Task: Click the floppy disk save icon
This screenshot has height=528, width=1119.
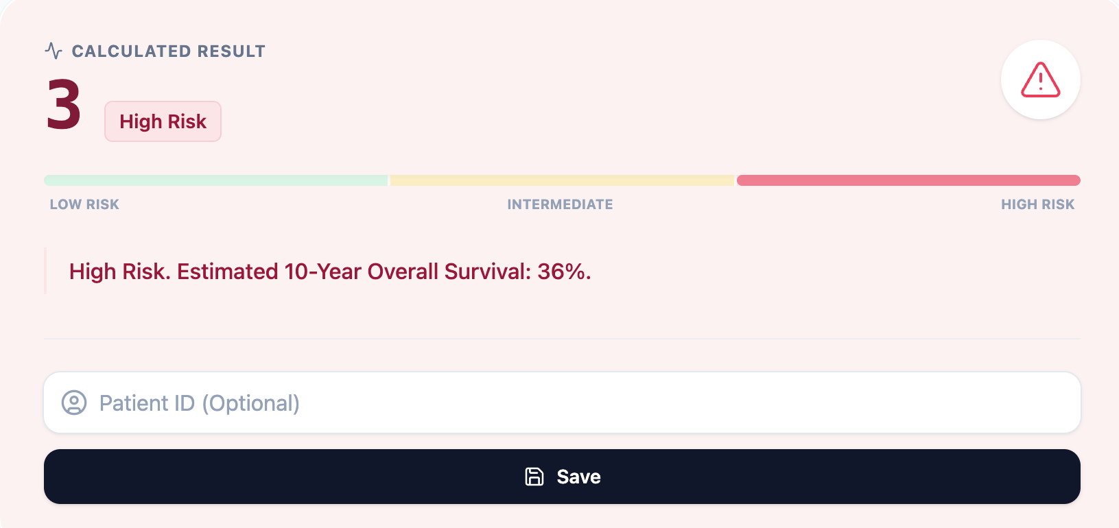Action: (534, 476)
